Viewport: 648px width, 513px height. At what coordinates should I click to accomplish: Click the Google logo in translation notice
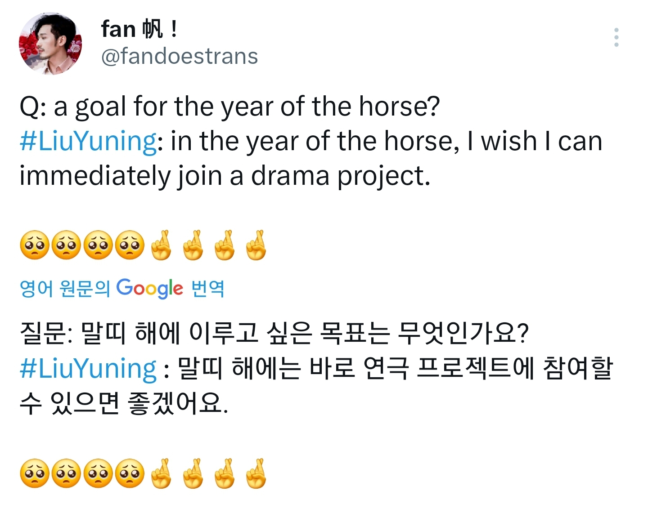[150, 288]
